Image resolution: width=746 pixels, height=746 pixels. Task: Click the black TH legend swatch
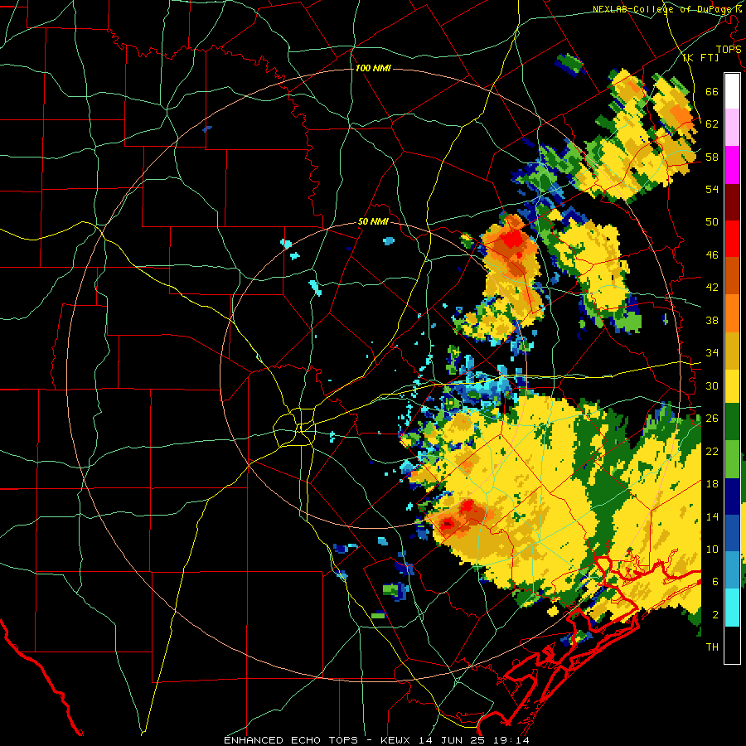[732, 645]
